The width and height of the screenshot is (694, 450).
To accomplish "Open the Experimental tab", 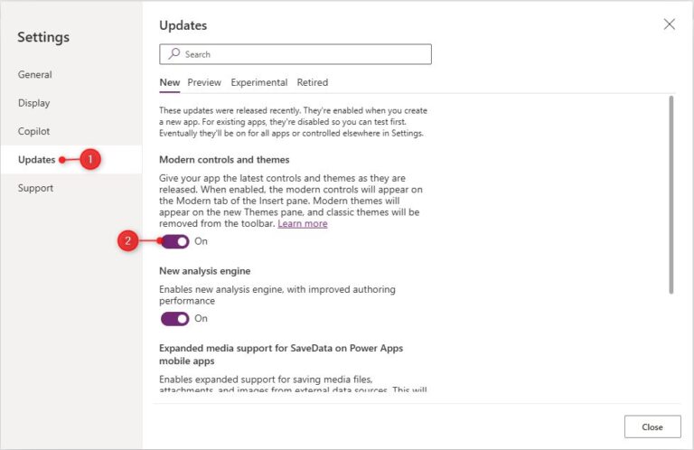I will [x=258, y=82].
